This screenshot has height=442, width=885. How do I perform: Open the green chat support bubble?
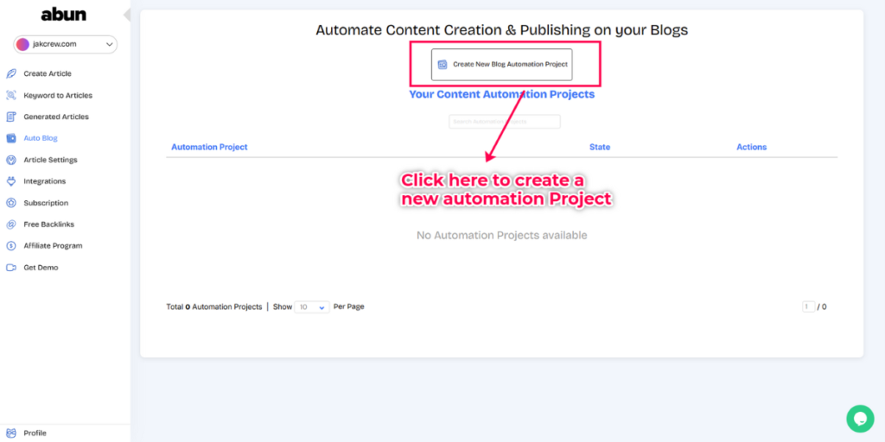(860, 419)
